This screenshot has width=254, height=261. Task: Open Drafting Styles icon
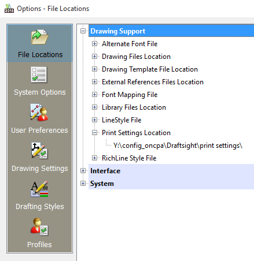(39, 189)
